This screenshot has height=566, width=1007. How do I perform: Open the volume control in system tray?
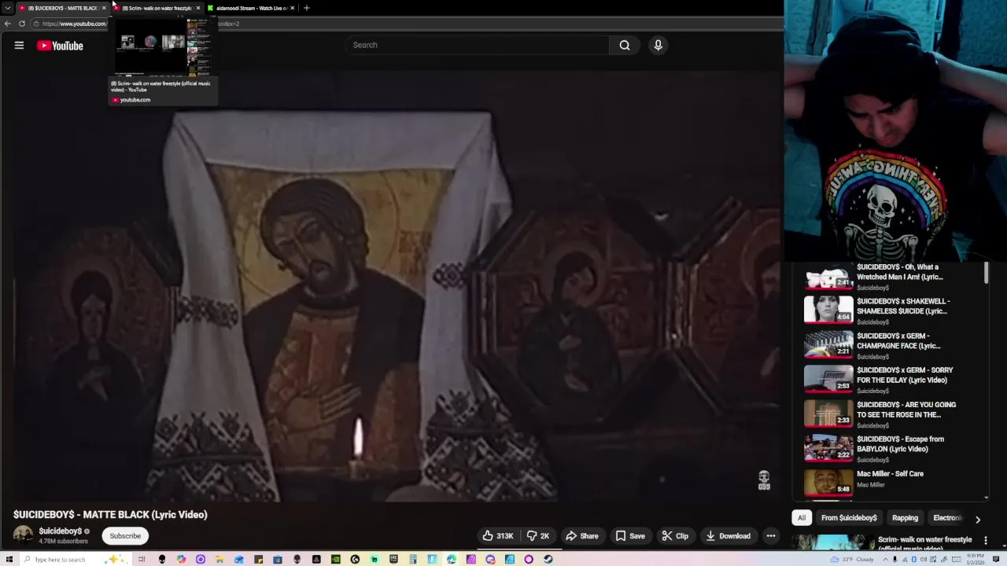click(x=924, y=560)
